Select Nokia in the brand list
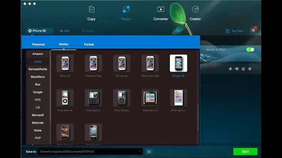The height and width of the screenshot is (158, 282). pyautogui.click(x=38, y=131)
